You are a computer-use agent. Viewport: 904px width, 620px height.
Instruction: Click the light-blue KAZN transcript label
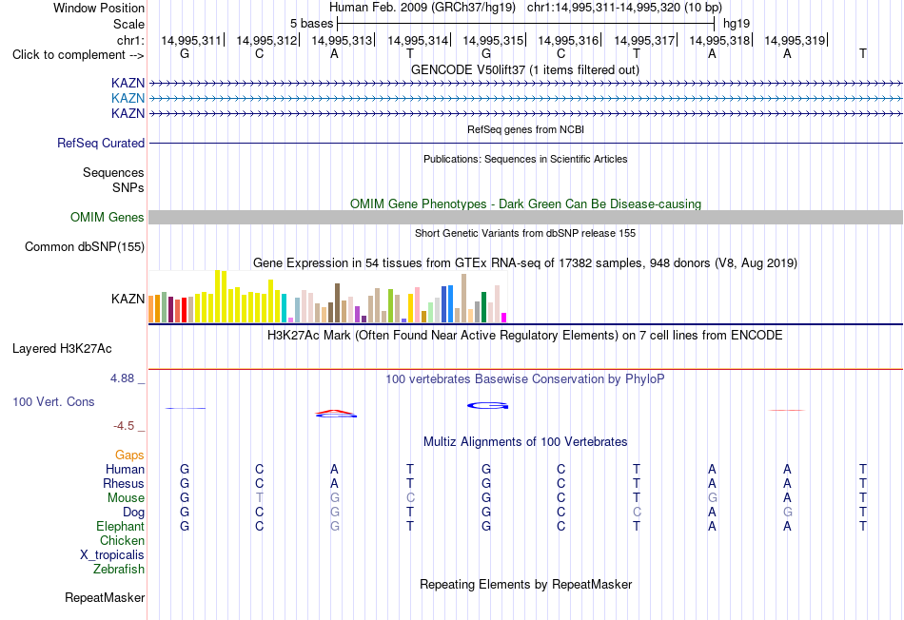(128, 98)
